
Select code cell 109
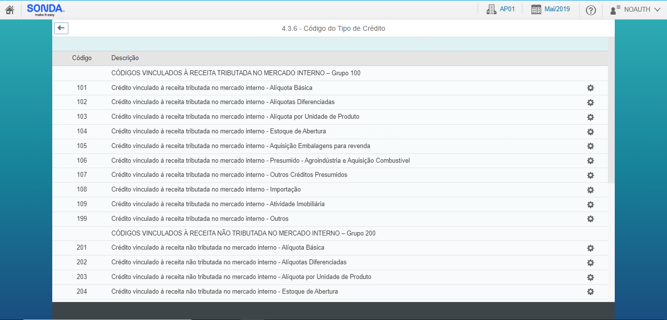click(x=82, y=204)
